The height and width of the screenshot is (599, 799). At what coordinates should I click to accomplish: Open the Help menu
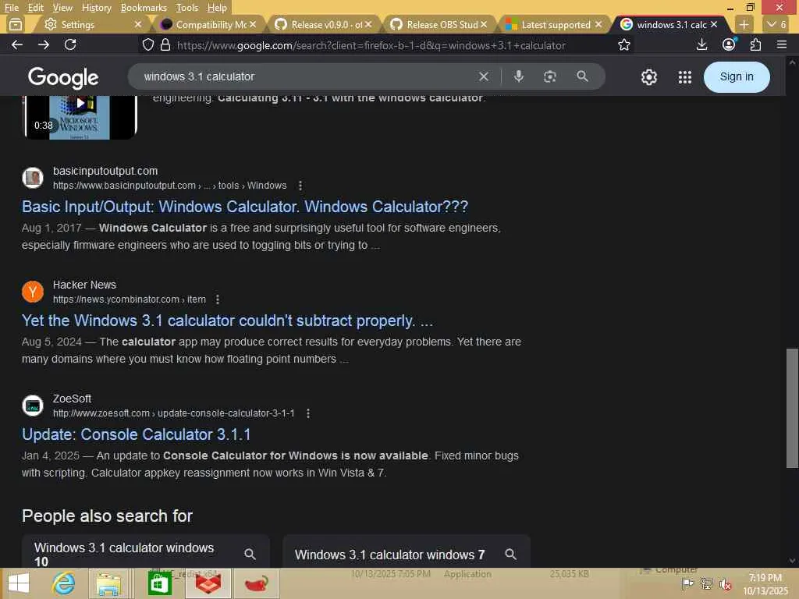click(x=217, y=8)
